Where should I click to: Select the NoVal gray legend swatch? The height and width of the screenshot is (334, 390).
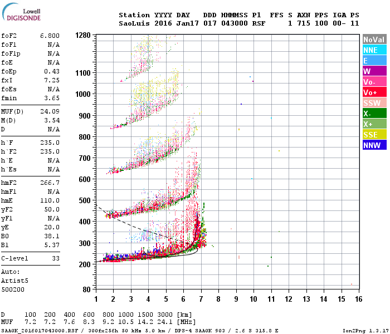click(x=374, y=40)
